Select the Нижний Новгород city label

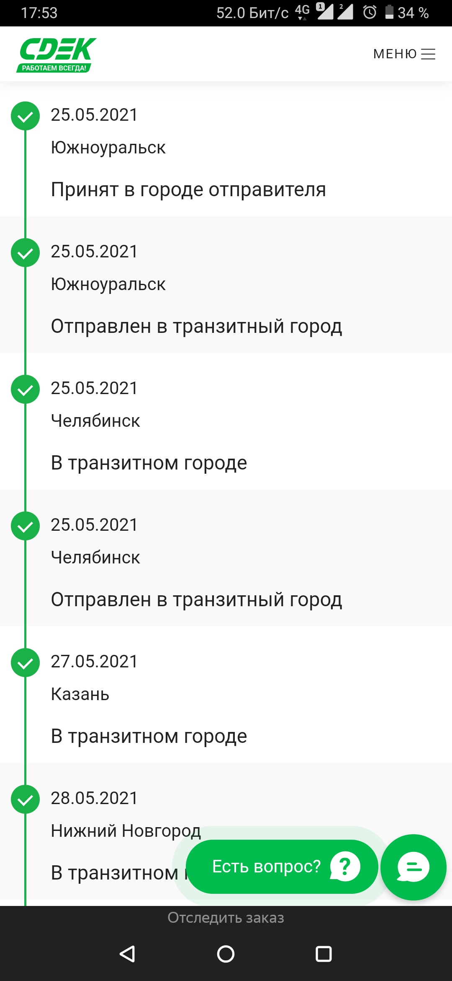pos(126,831)
